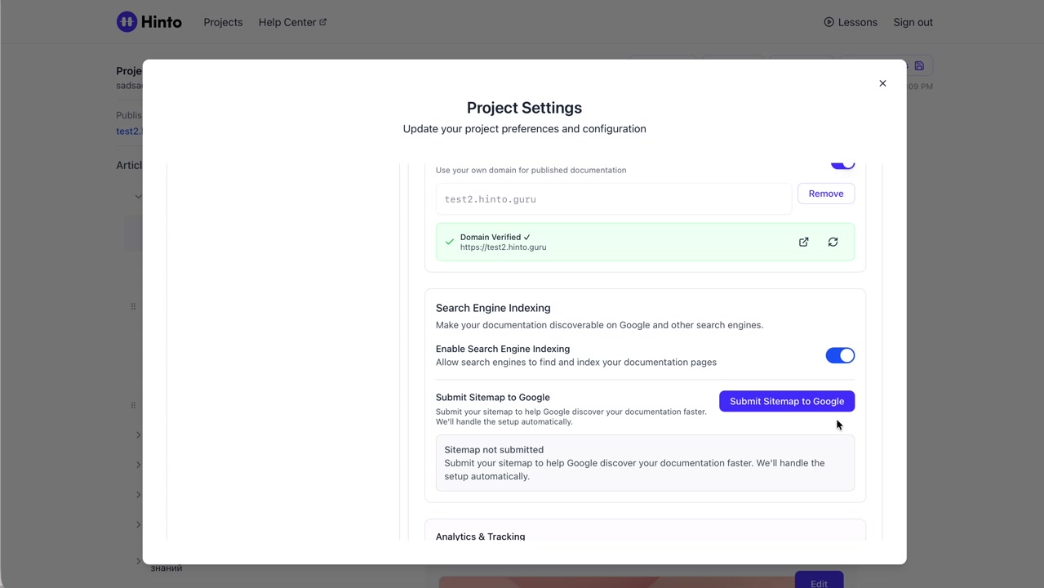Disable the Enable Search Engine Indexing toggle
Image resolution: width=1044 pixels, height=588 pixels.
[x=839, y=355]
